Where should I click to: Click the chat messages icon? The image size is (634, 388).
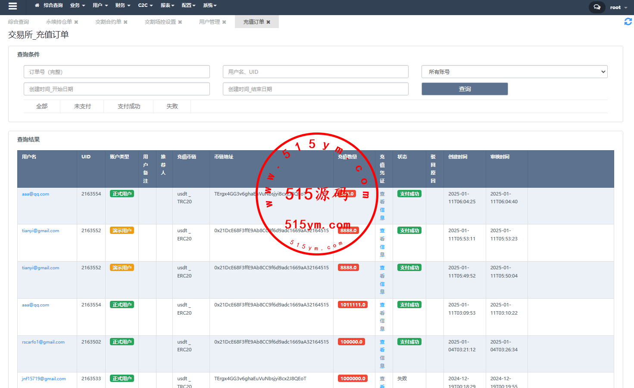pos(597,7)
